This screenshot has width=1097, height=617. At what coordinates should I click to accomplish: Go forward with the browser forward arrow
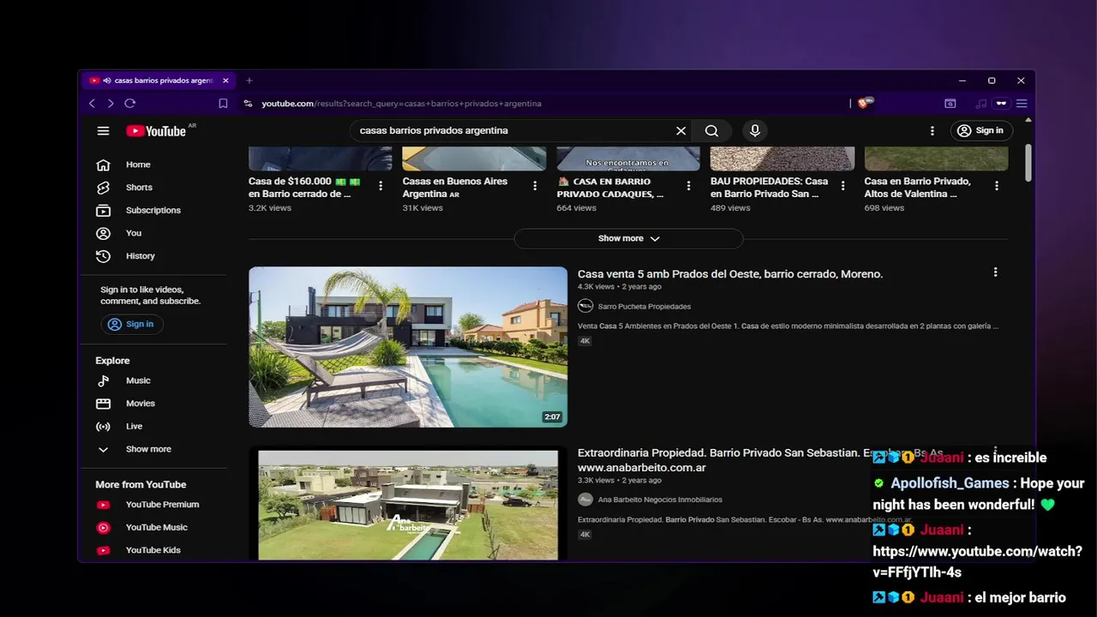tap(111, 104)
